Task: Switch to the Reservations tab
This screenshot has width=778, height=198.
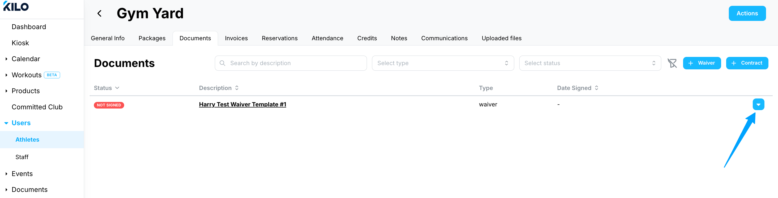Action: pyautogui.click(x=279, y=38)
